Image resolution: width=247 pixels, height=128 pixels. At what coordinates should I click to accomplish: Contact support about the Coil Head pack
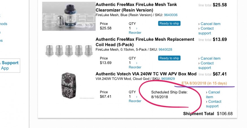(x=207, y=63)
